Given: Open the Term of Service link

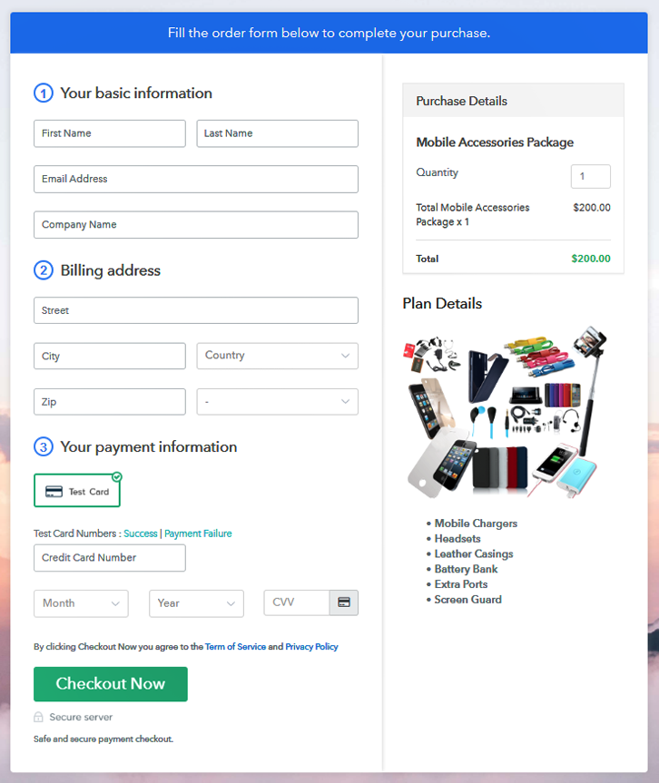Looking at the screenshot, I should pos(235,647).
